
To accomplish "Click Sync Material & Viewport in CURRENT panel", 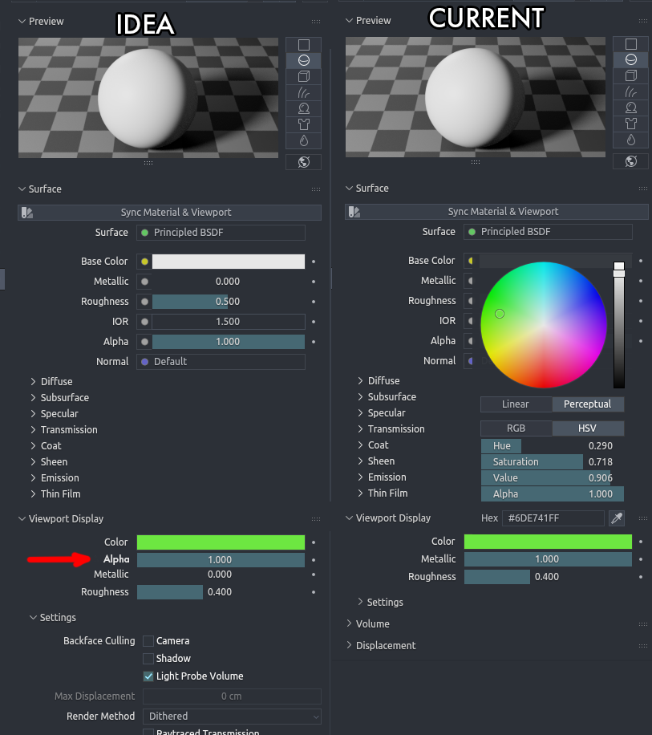I will pos(497,211).
